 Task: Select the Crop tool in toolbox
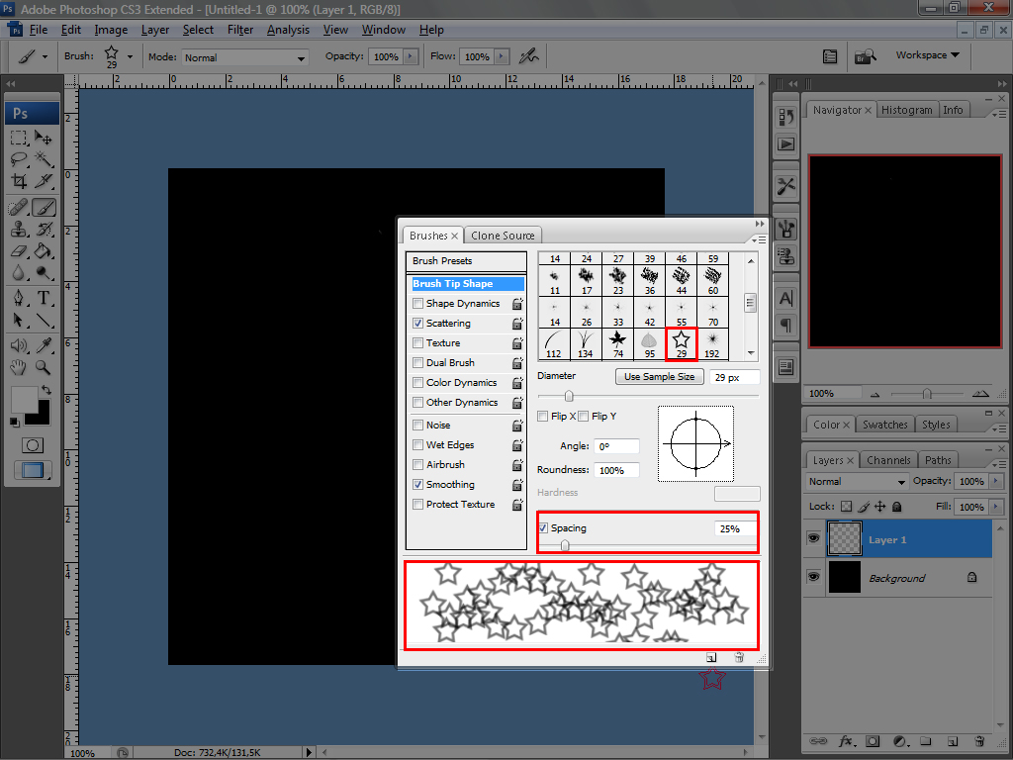(x=19, y=181)
